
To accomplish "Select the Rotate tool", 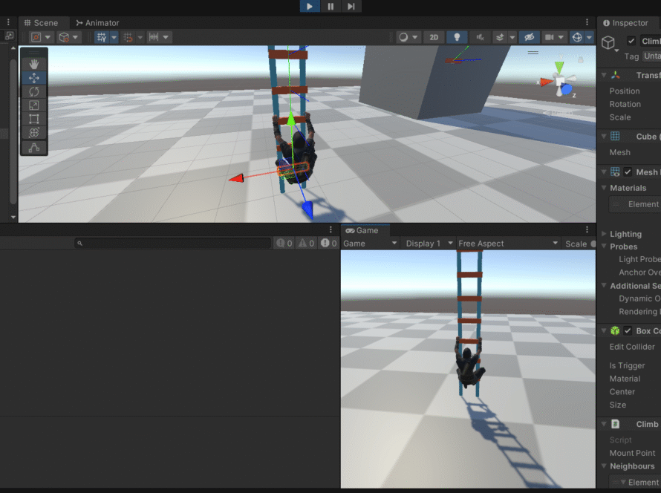I will click(x=34, y=91).
